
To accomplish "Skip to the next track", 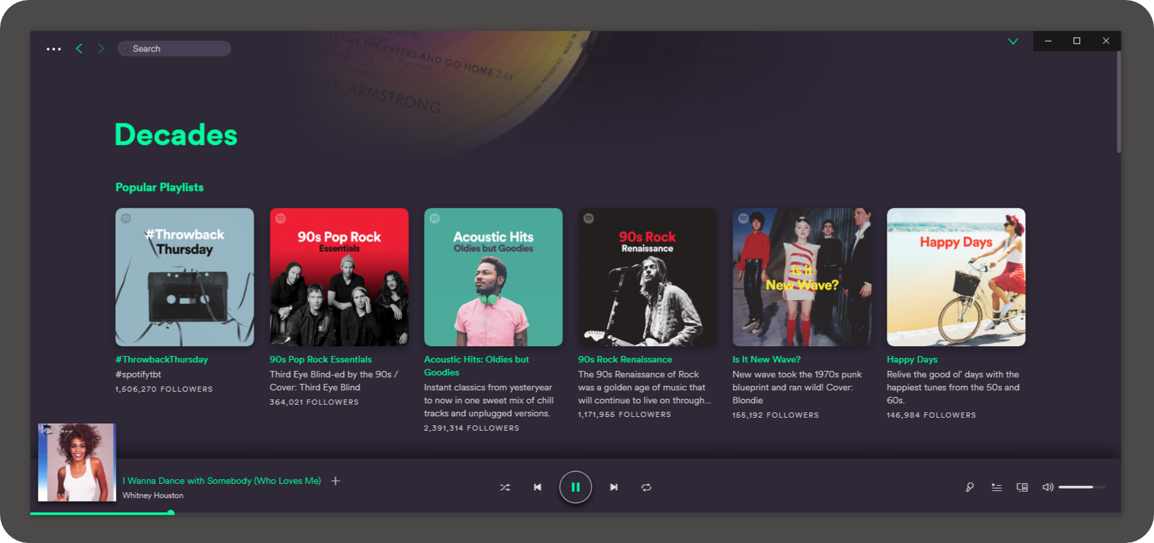I will 614,487.
